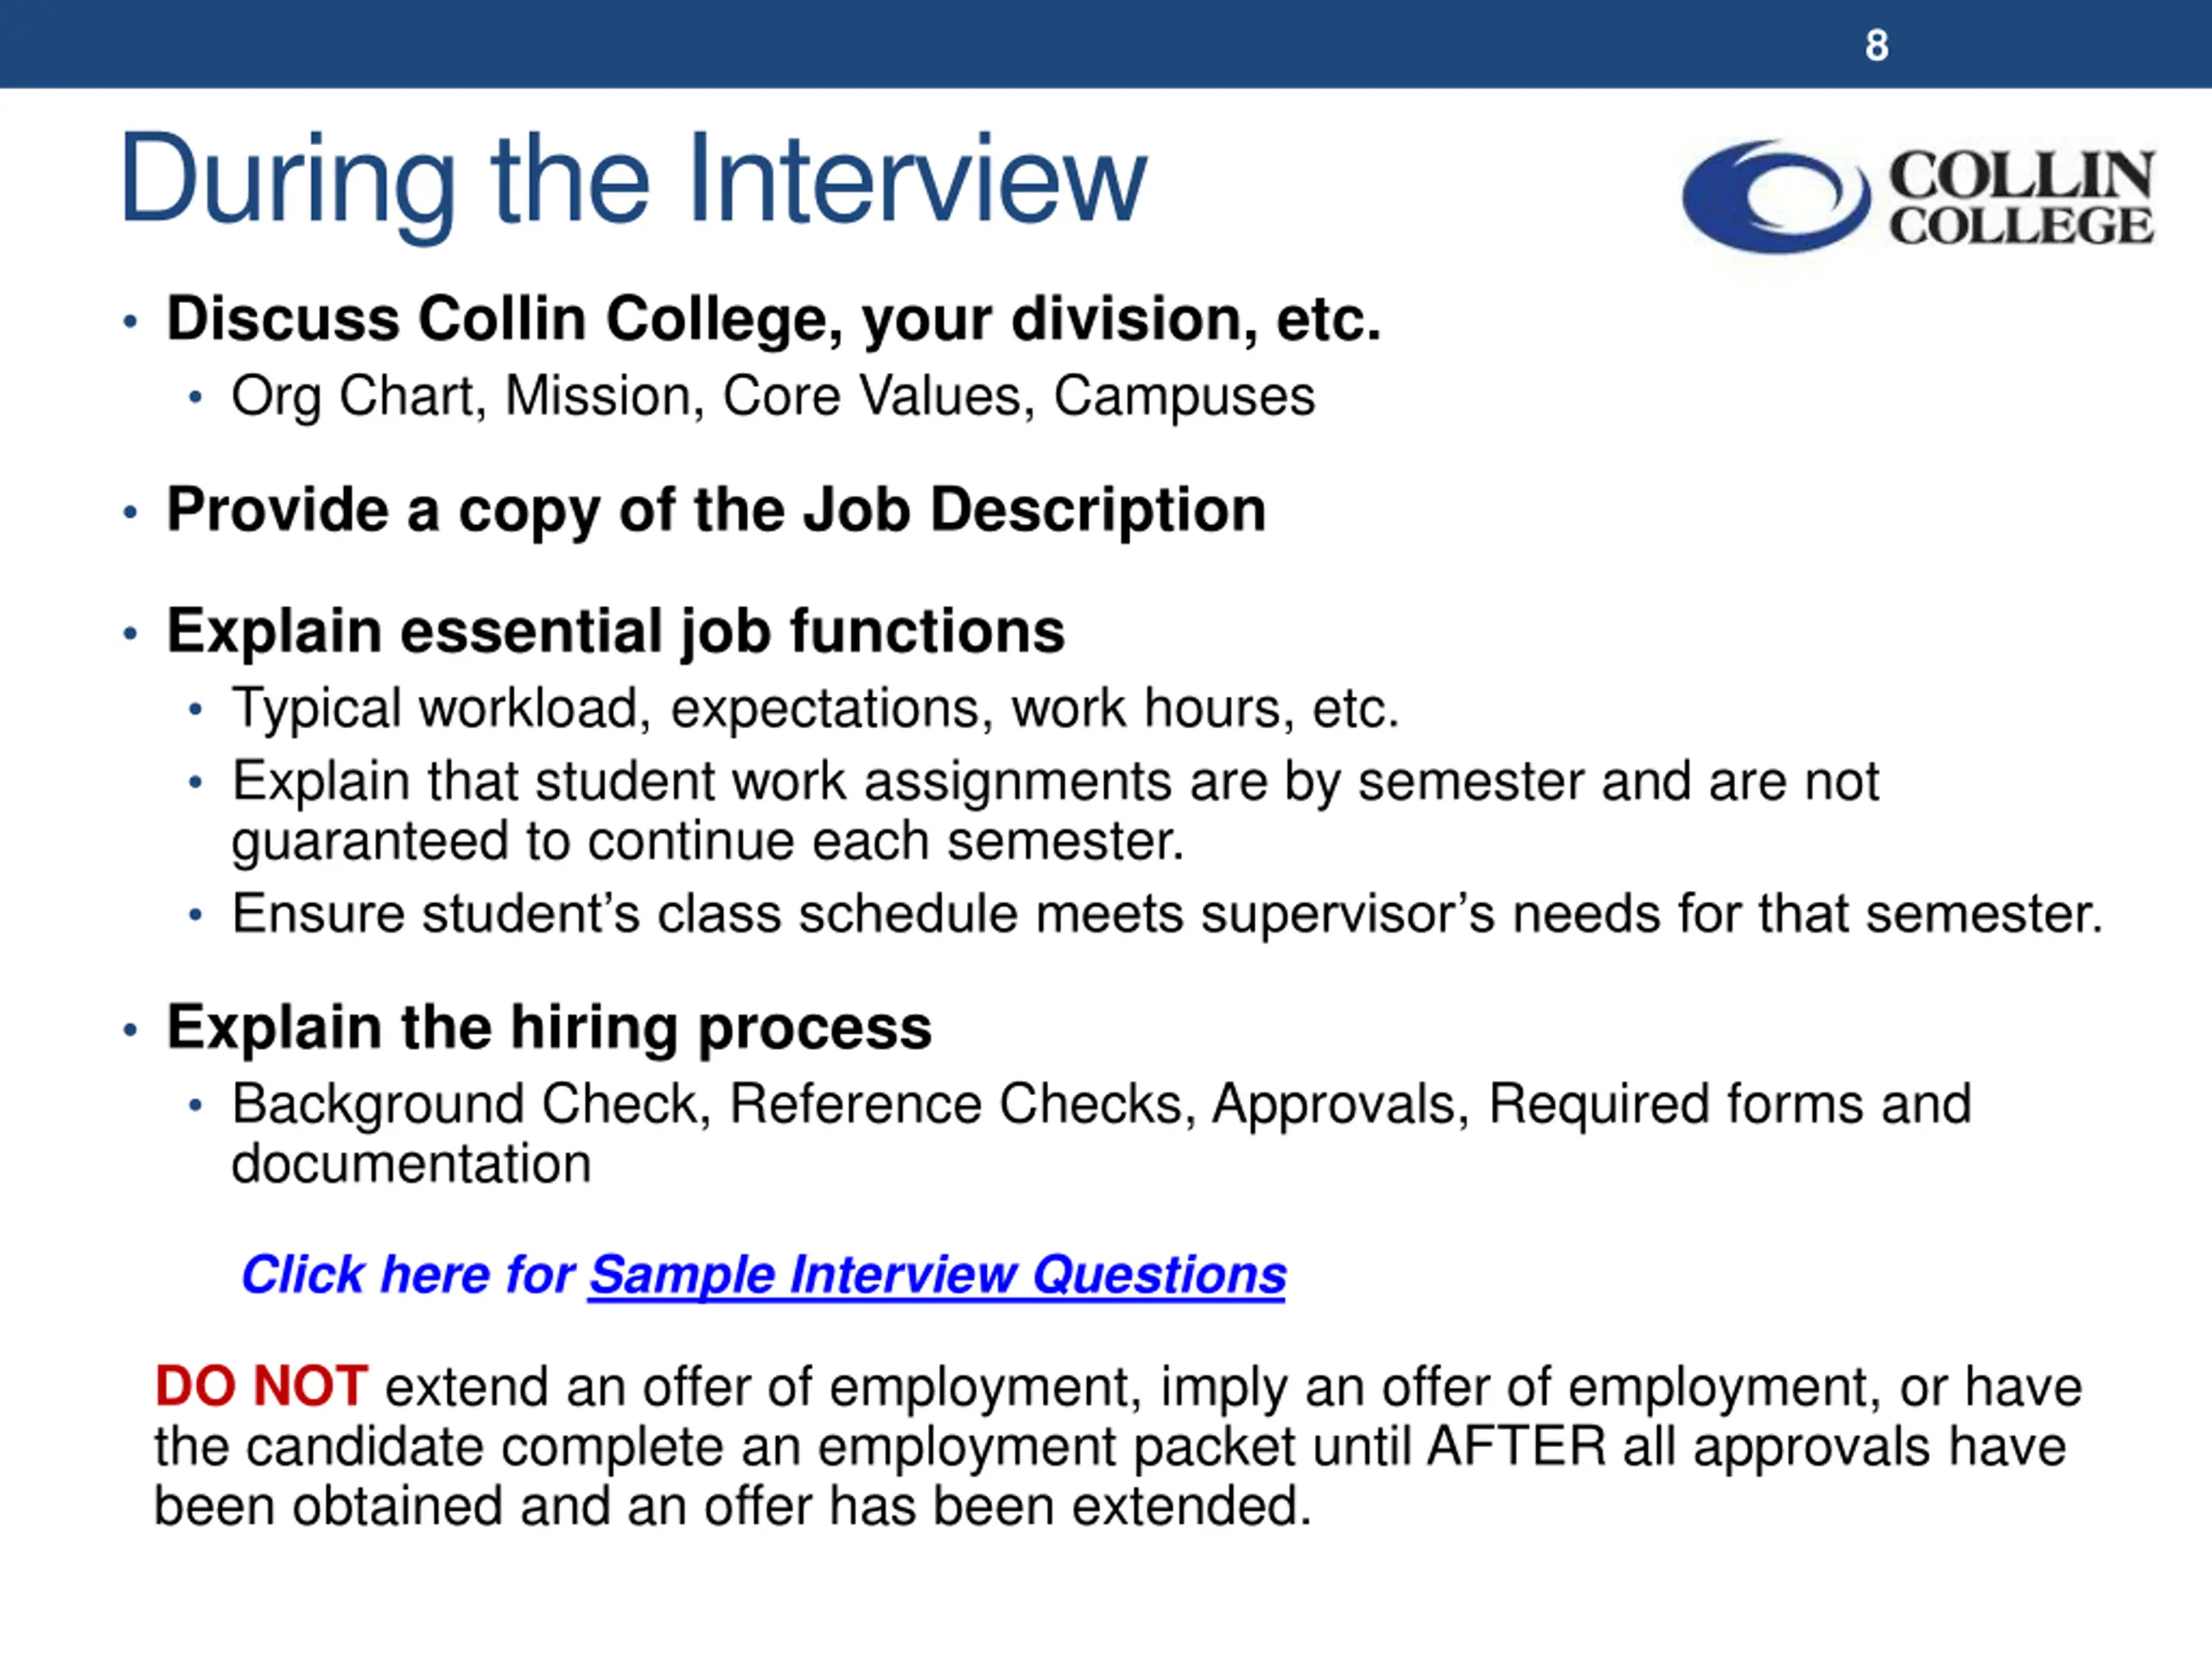Select Provide a copy of Job Description
The height and width of the screenshot is (1658, 2212).
click(716, 510)
